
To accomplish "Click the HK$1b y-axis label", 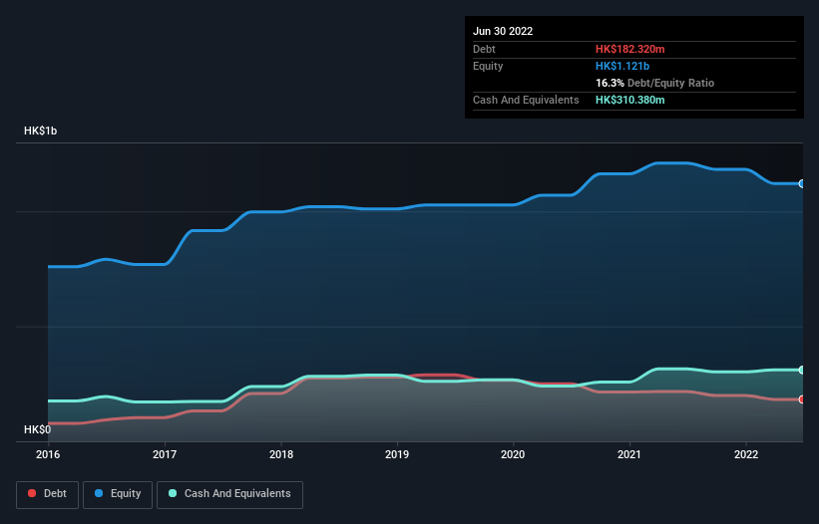I will (x=40, y=131).
